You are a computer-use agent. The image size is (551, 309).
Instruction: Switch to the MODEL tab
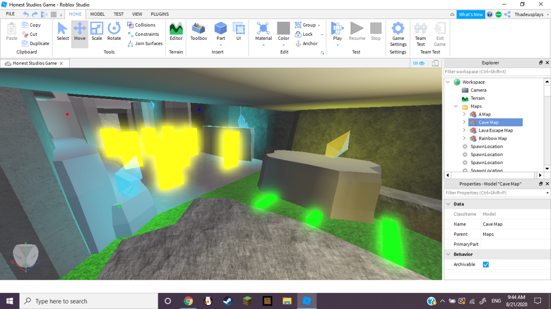coord(97,14)
